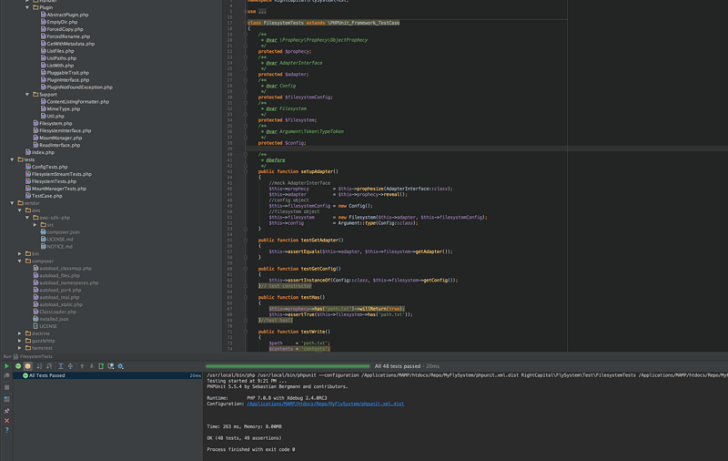Collapse the tests folder
This screenshot has width=728, height=461.
[x=12, y=159]
